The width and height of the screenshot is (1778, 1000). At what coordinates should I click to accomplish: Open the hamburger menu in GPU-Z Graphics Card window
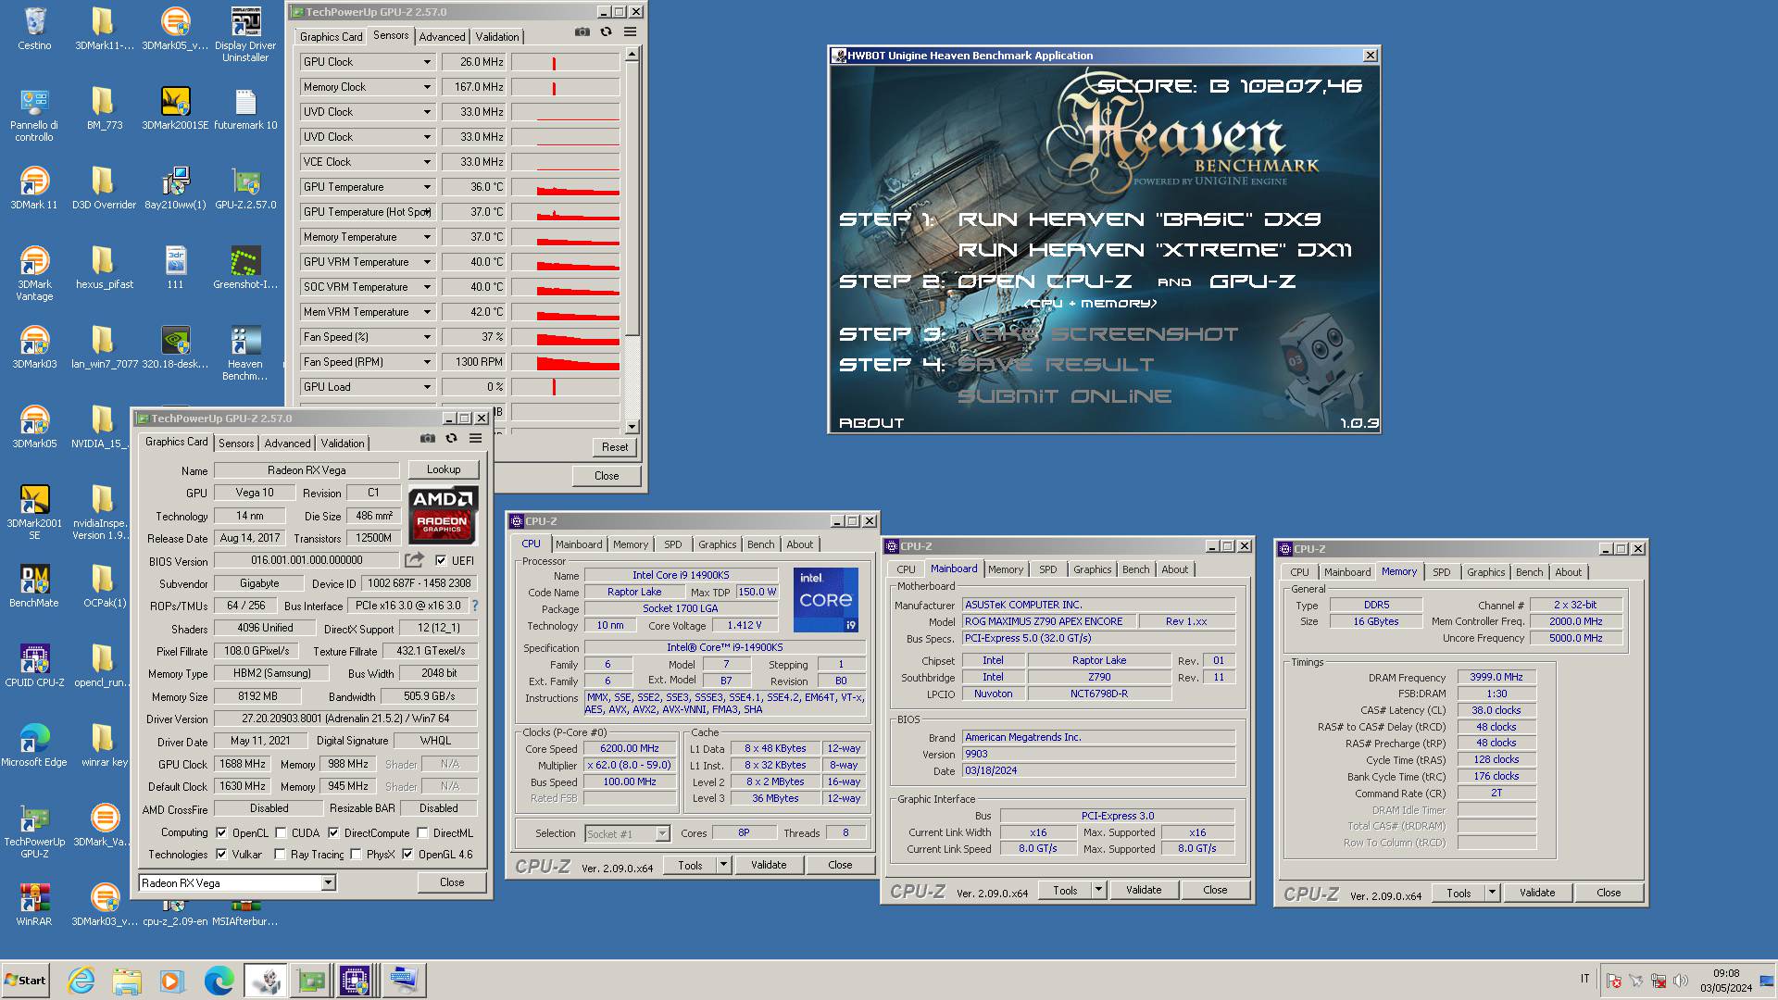pyautogui.click(x=475, y=439)
